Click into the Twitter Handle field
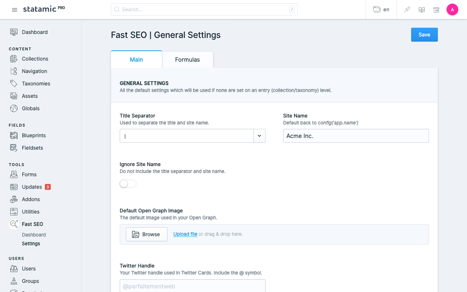Image resolution: width=467 pixels, height=292 pixels. pos(192,286)
